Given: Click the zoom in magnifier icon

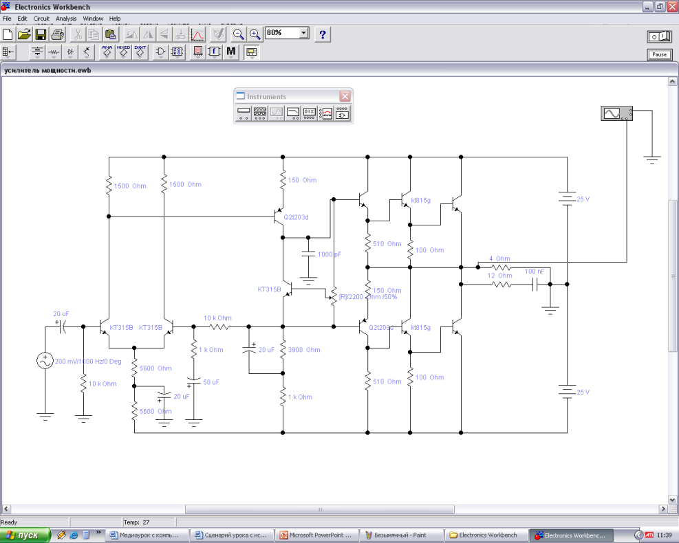Looking at the screenshot, I should click(x=255, y=34).
